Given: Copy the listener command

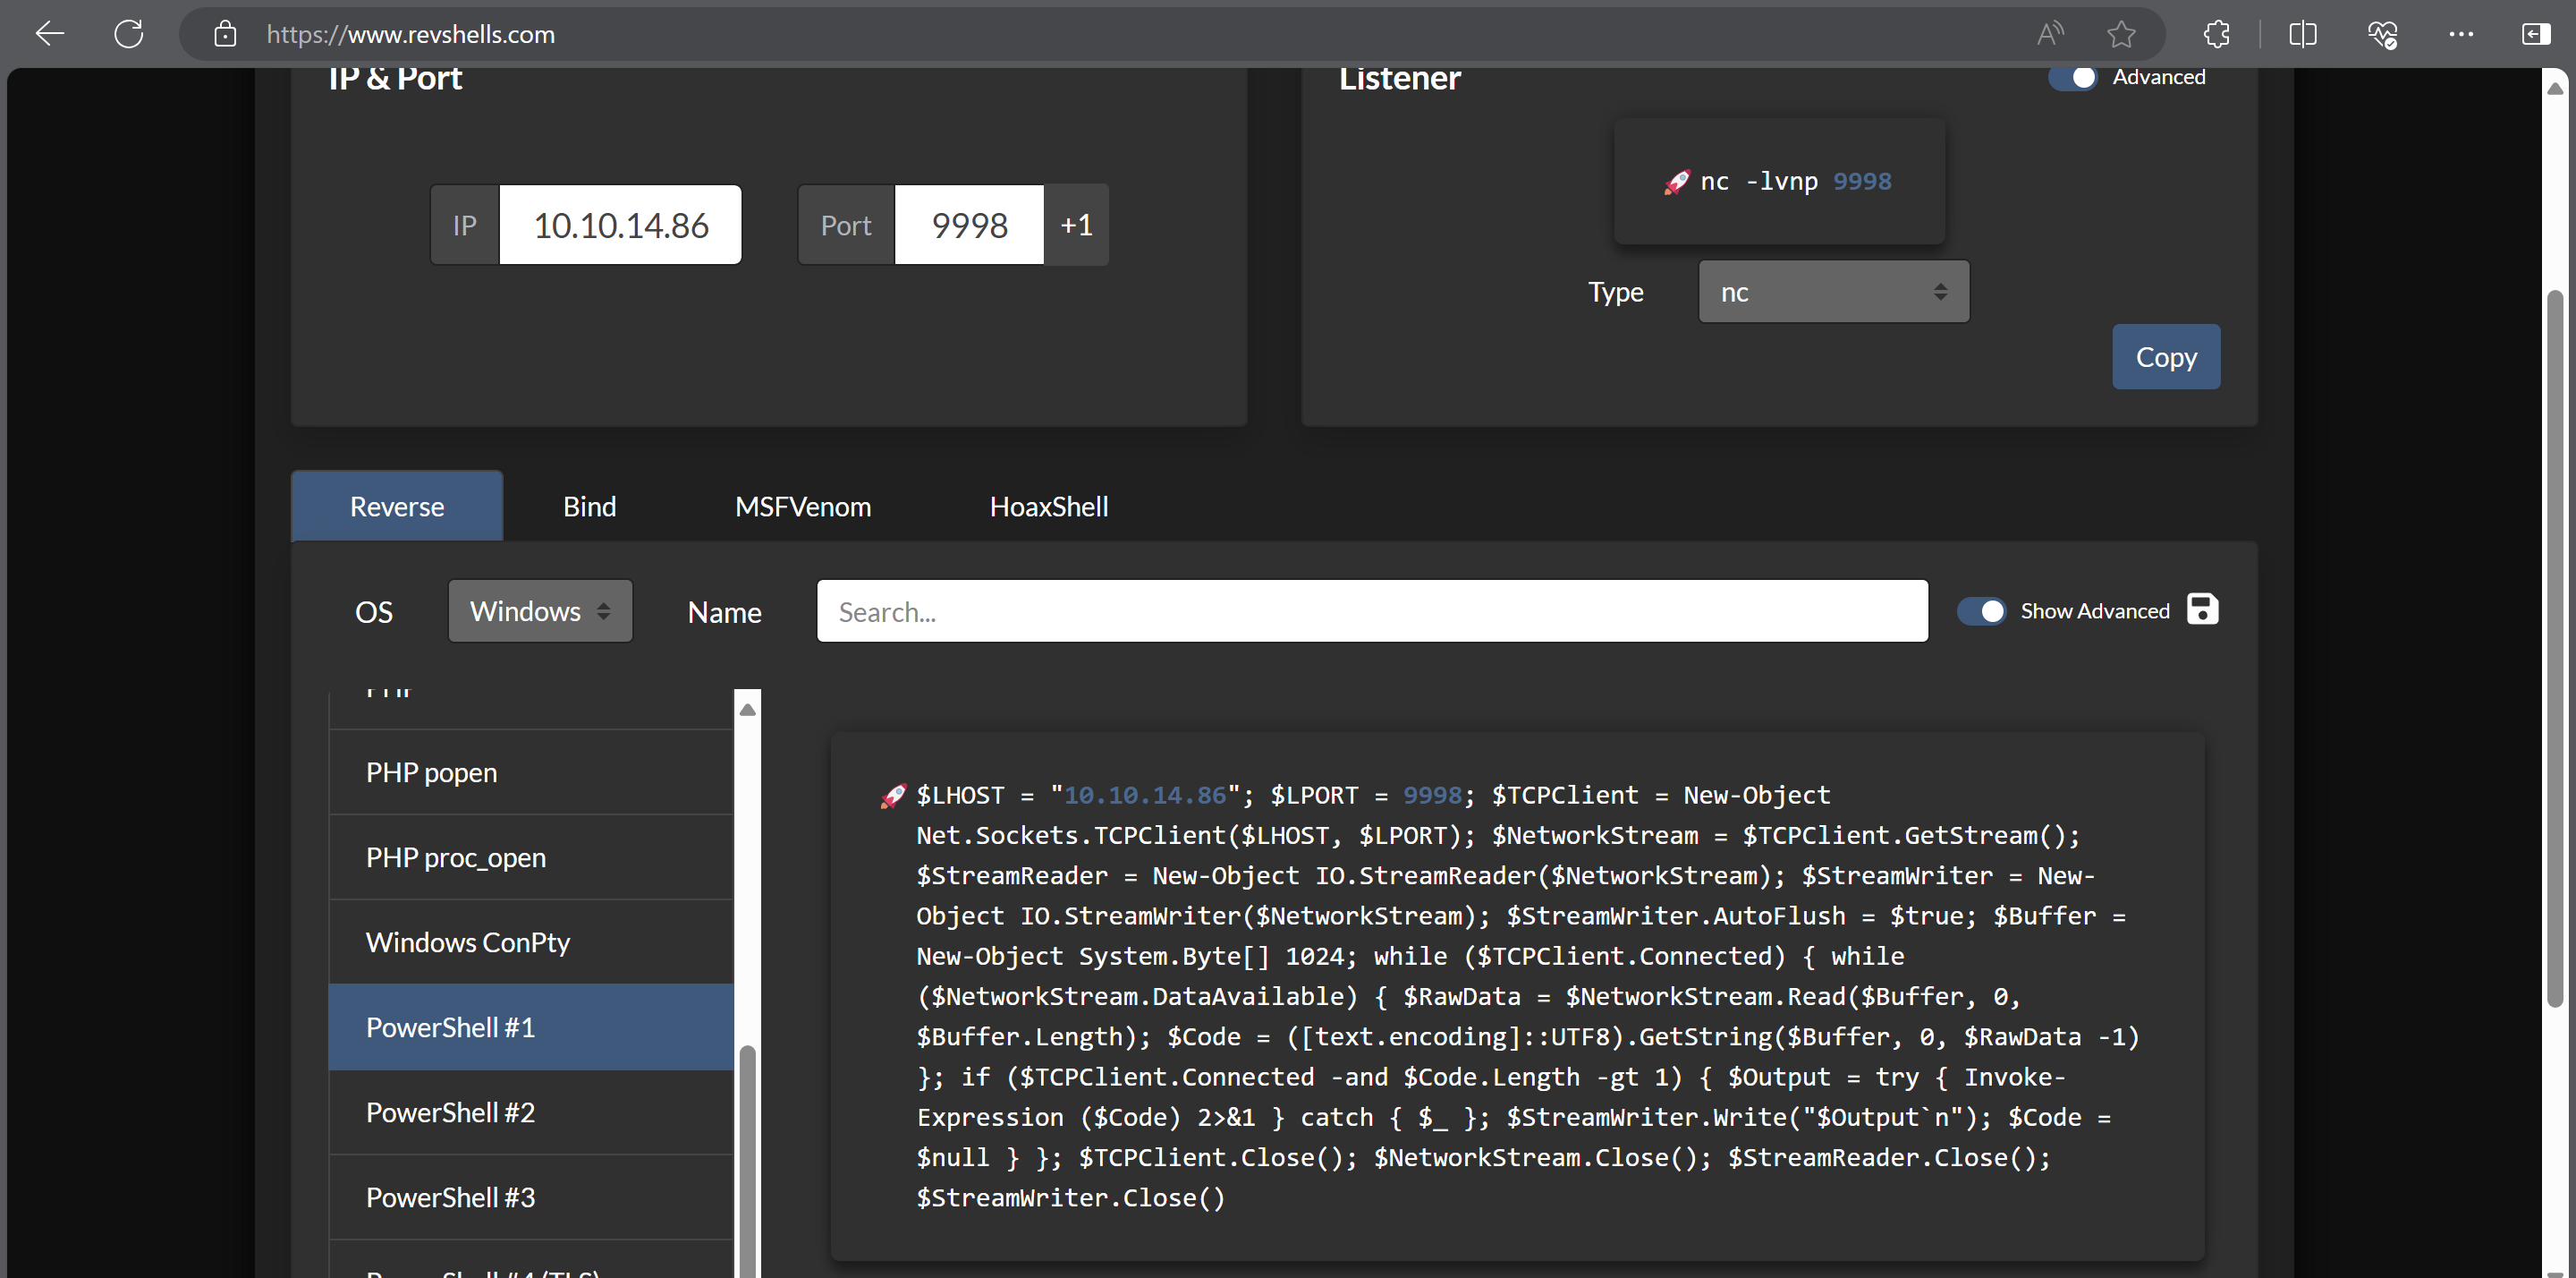Looking at the screenshot, I should click(x=2165, y=357).
